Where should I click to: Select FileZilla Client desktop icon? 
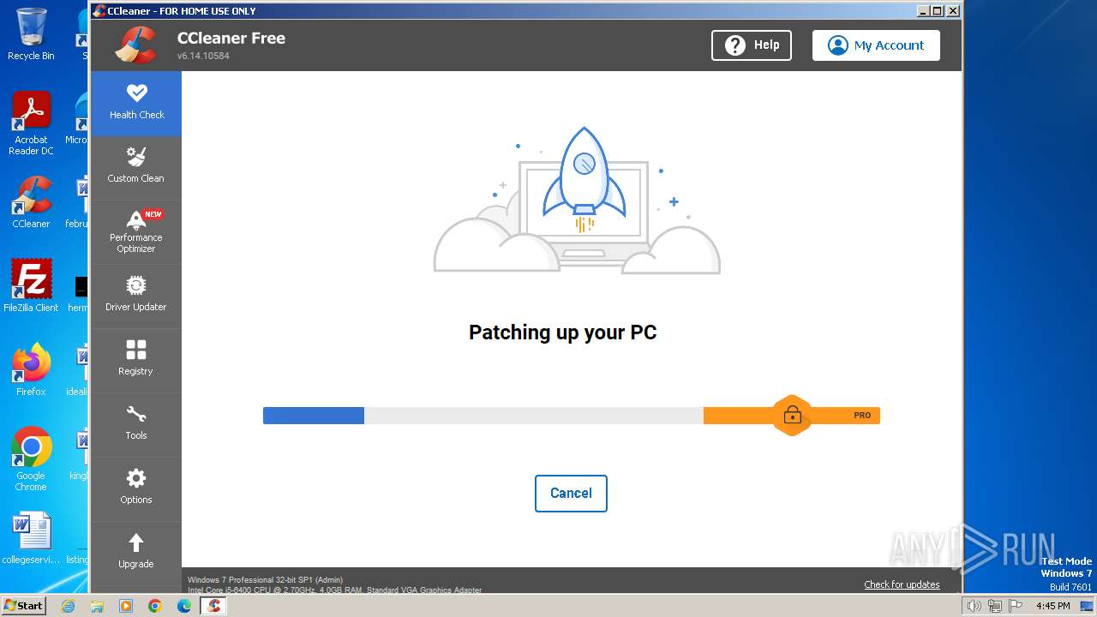tap(31, 285)
